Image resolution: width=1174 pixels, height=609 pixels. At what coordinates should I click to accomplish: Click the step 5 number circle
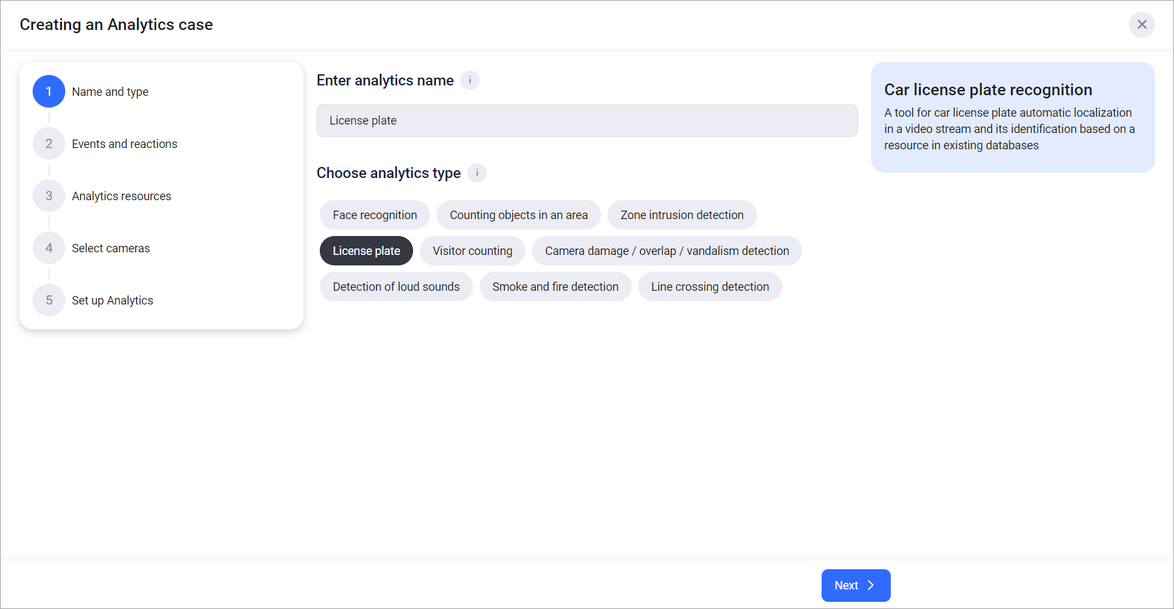(49, 300)
